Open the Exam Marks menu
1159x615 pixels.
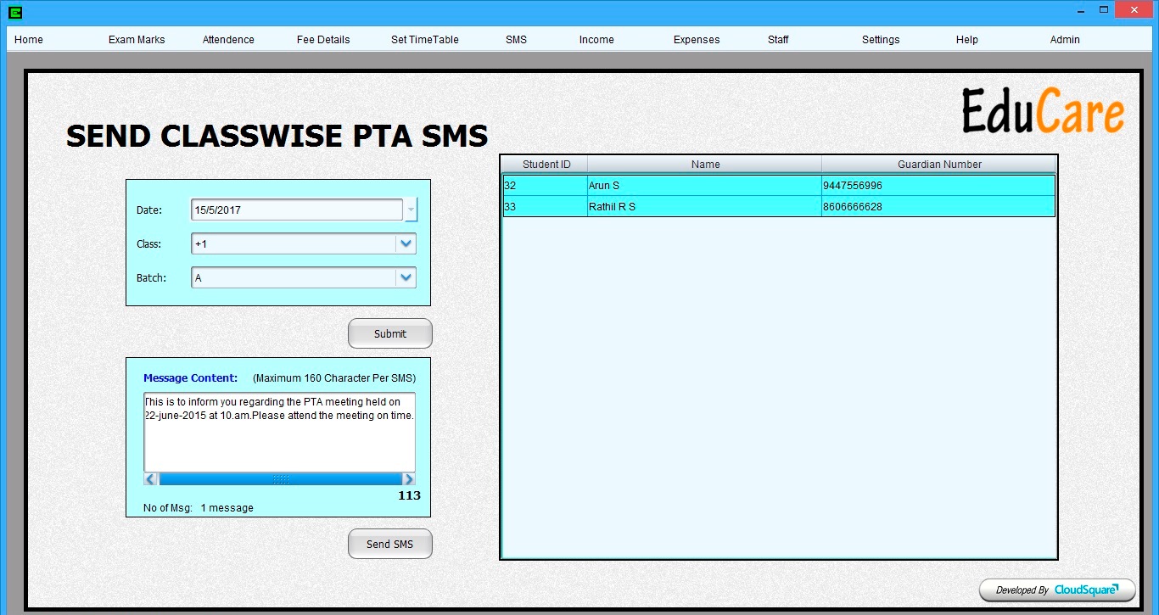tap(137, 40)
